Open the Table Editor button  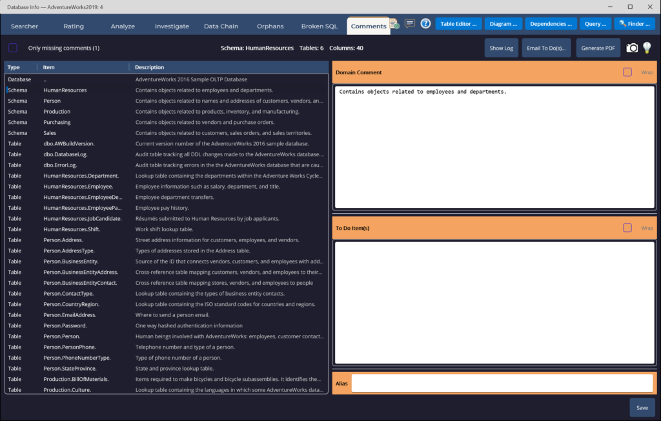pos(458,24)
